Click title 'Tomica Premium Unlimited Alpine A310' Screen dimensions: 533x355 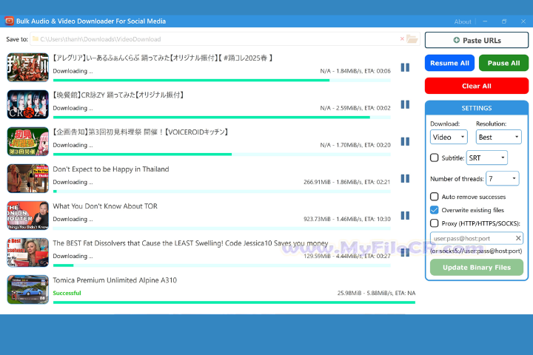click(x=115, y=280)
